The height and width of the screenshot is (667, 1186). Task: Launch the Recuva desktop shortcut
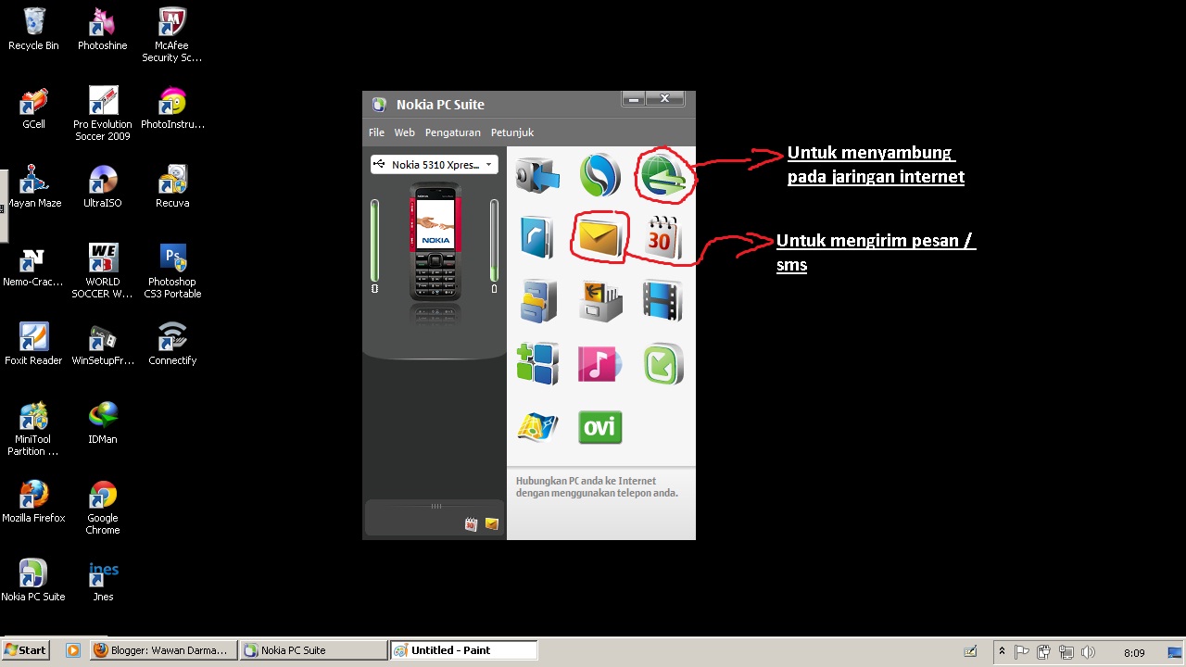click(172, 186)
